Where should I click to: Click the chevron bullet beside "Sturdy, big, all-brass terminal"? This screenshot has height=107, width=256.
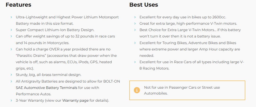(x=11, y=75)
